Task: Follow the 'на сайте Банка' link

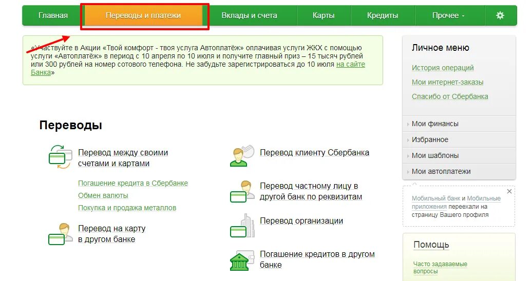Action: pos(351,64)
